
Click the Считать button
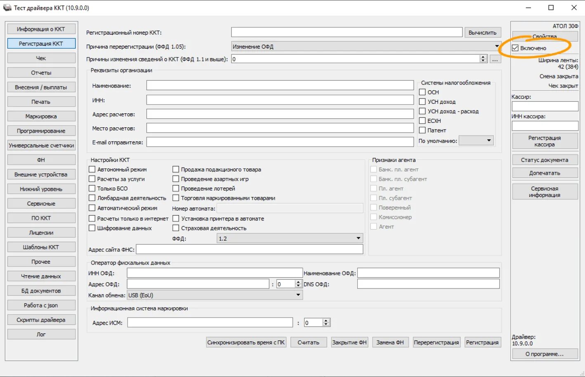309,342
